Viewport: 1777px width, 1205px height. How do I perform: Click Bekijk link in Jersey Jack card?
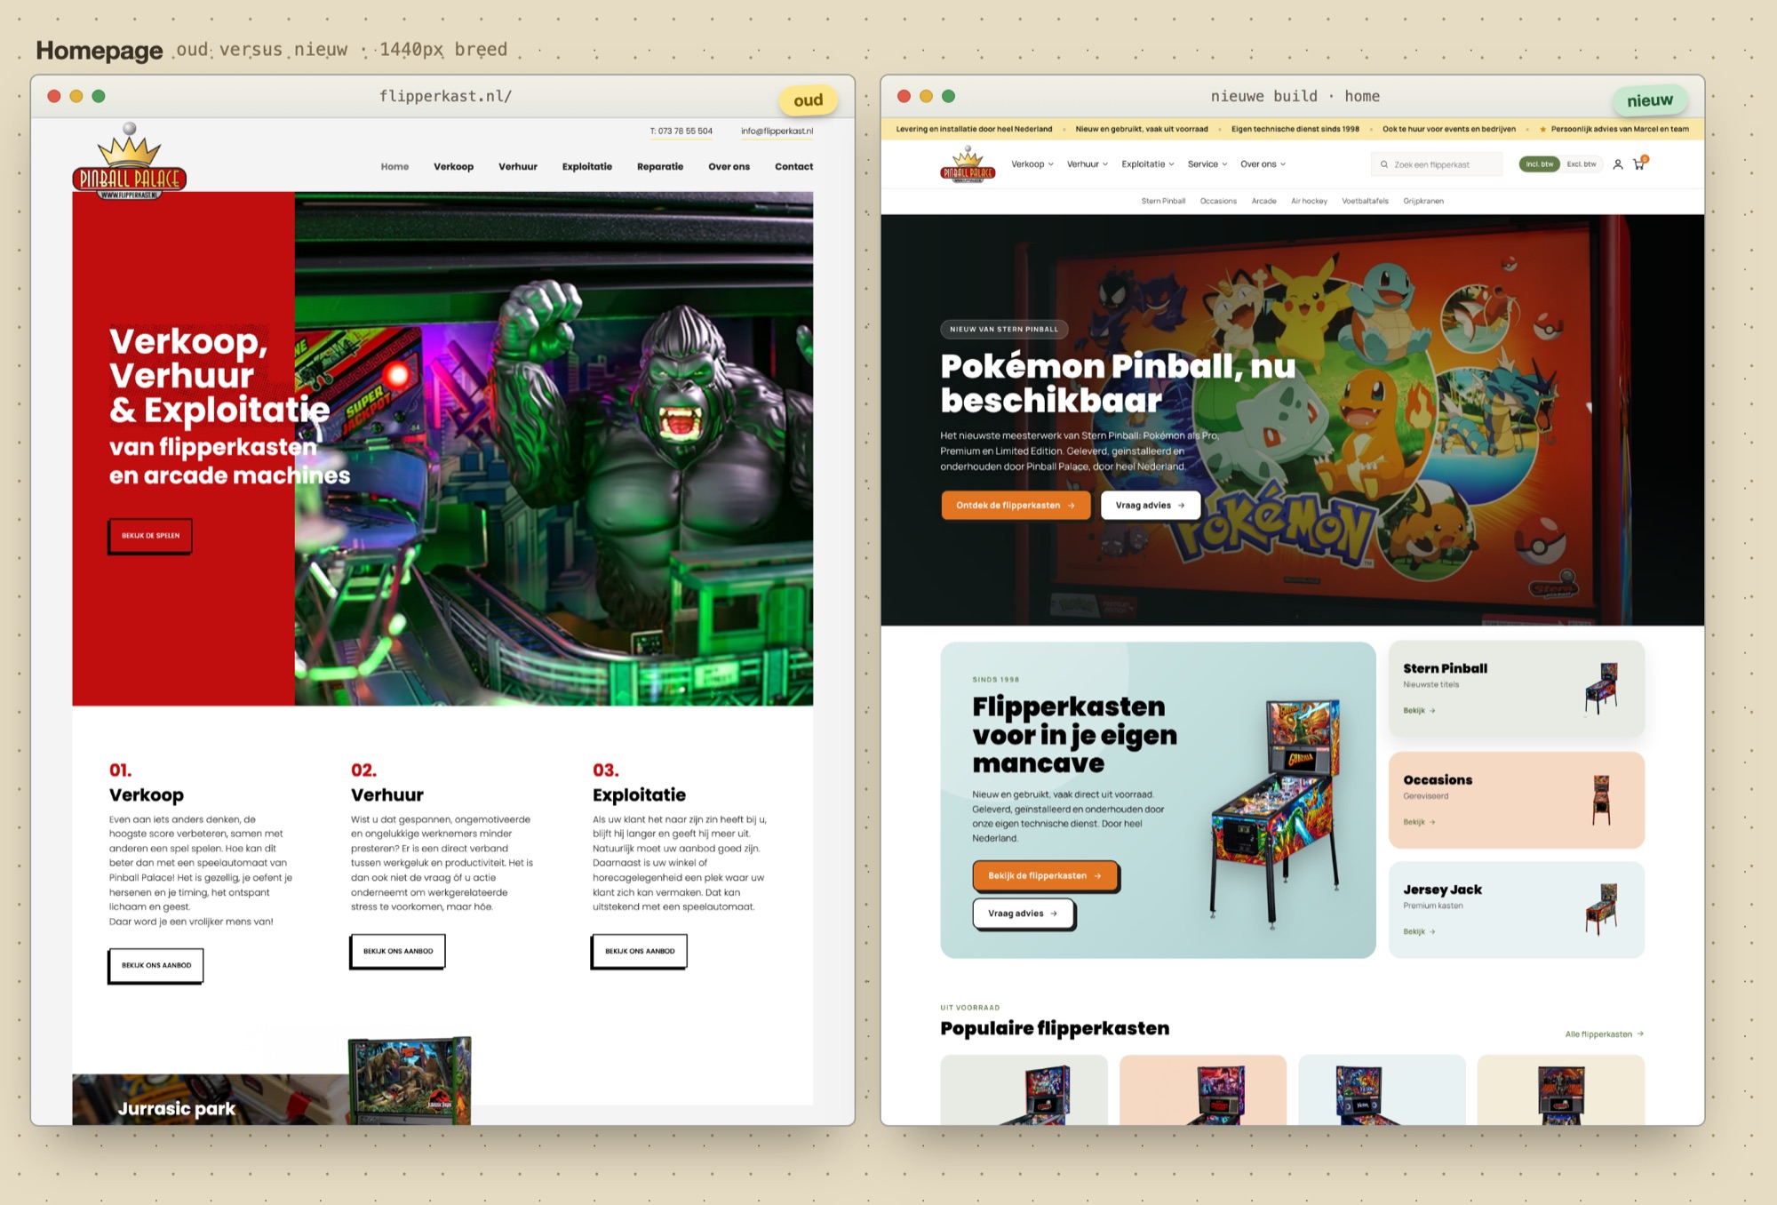[x=1419, y=932]
